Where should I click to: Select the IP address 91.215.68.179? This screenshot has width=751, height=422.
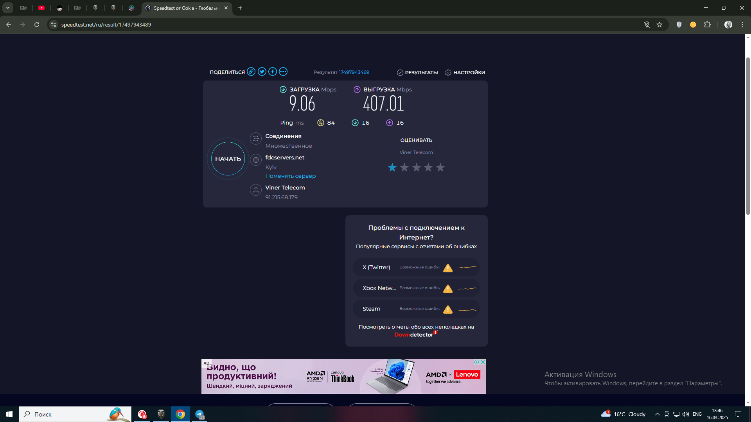coord(282,197)
